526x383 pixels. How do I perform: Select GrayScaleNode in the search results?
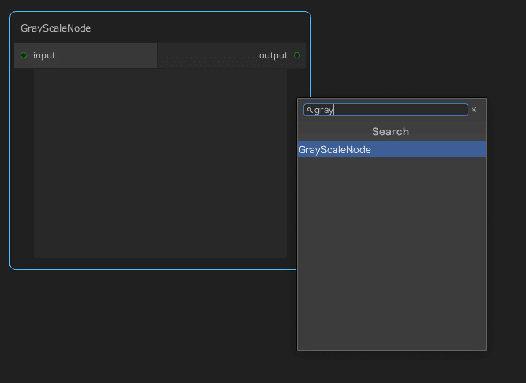[x=392, y=149]
